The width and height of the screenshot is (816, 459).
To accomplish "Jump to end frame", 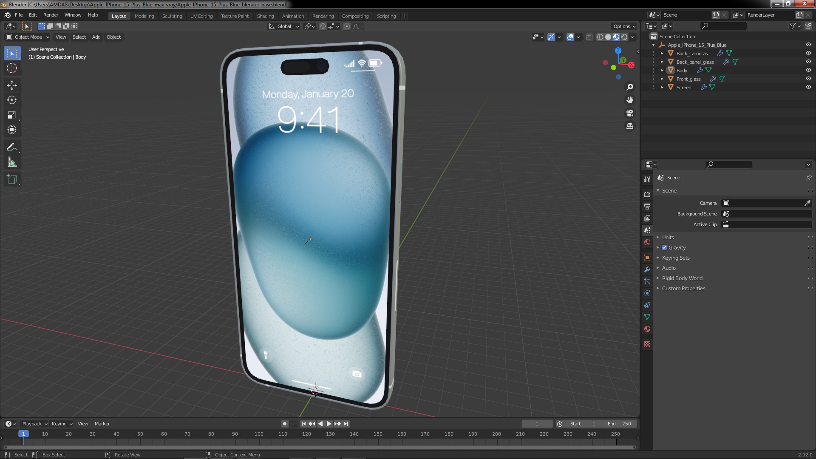I will point(346,424).
